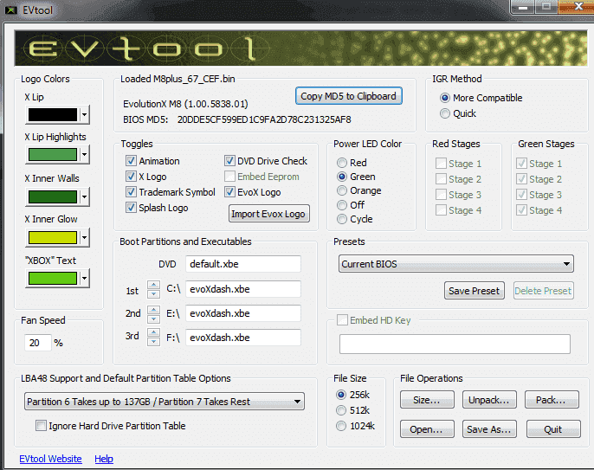
Task: Click the Open... button
Action: 427,429
